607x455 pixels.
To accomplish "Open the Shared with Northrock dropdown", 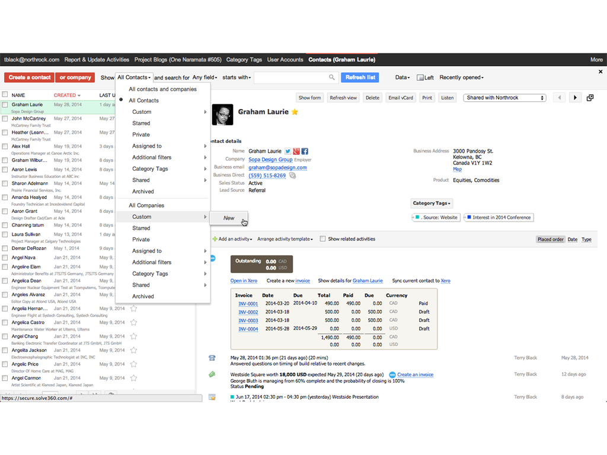I will 505,98.
